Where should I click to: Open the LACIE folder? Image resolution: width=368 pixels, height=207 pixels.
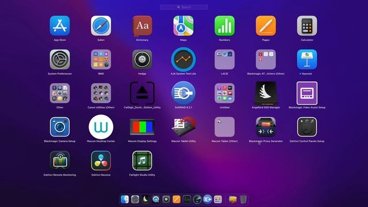(x=225, y=59)
